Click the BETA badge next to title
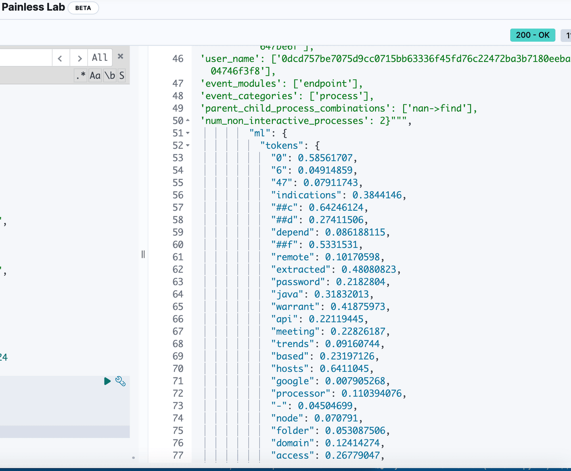Screen dimensions: 571x471 (x=83, y=8)
